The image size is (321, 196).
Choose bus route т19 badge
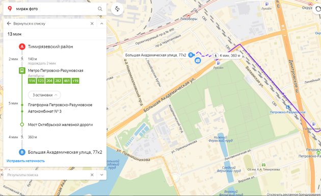point(75,81)
